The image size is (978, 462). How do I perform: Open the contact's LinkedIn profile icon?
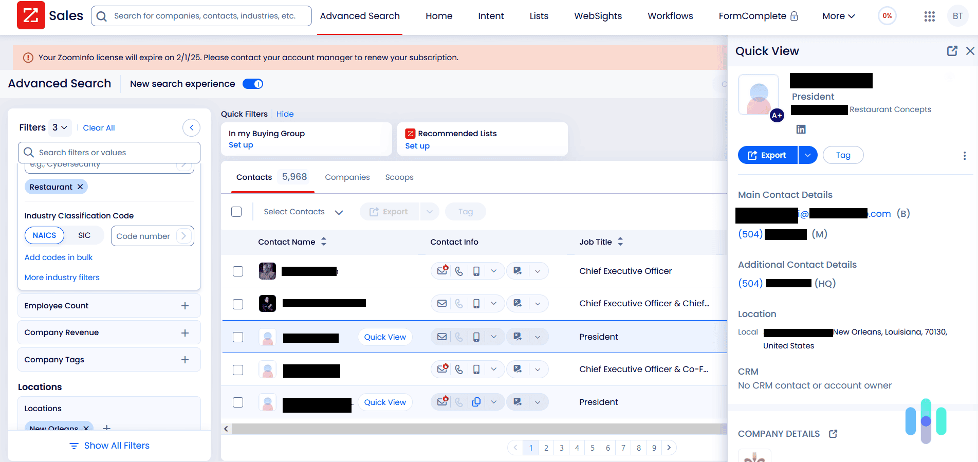pos(801,130)
